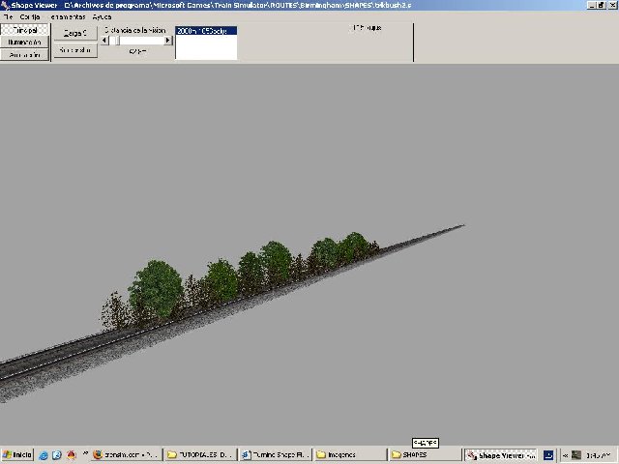Open the Imagenes folder taskbar item
Image resolution: width=619 pixels, height=464 pixels.
point(347,454)
